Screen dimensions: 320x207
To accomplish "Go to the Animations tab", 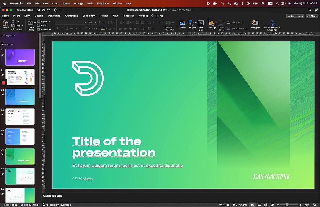I will pos(72,16).
